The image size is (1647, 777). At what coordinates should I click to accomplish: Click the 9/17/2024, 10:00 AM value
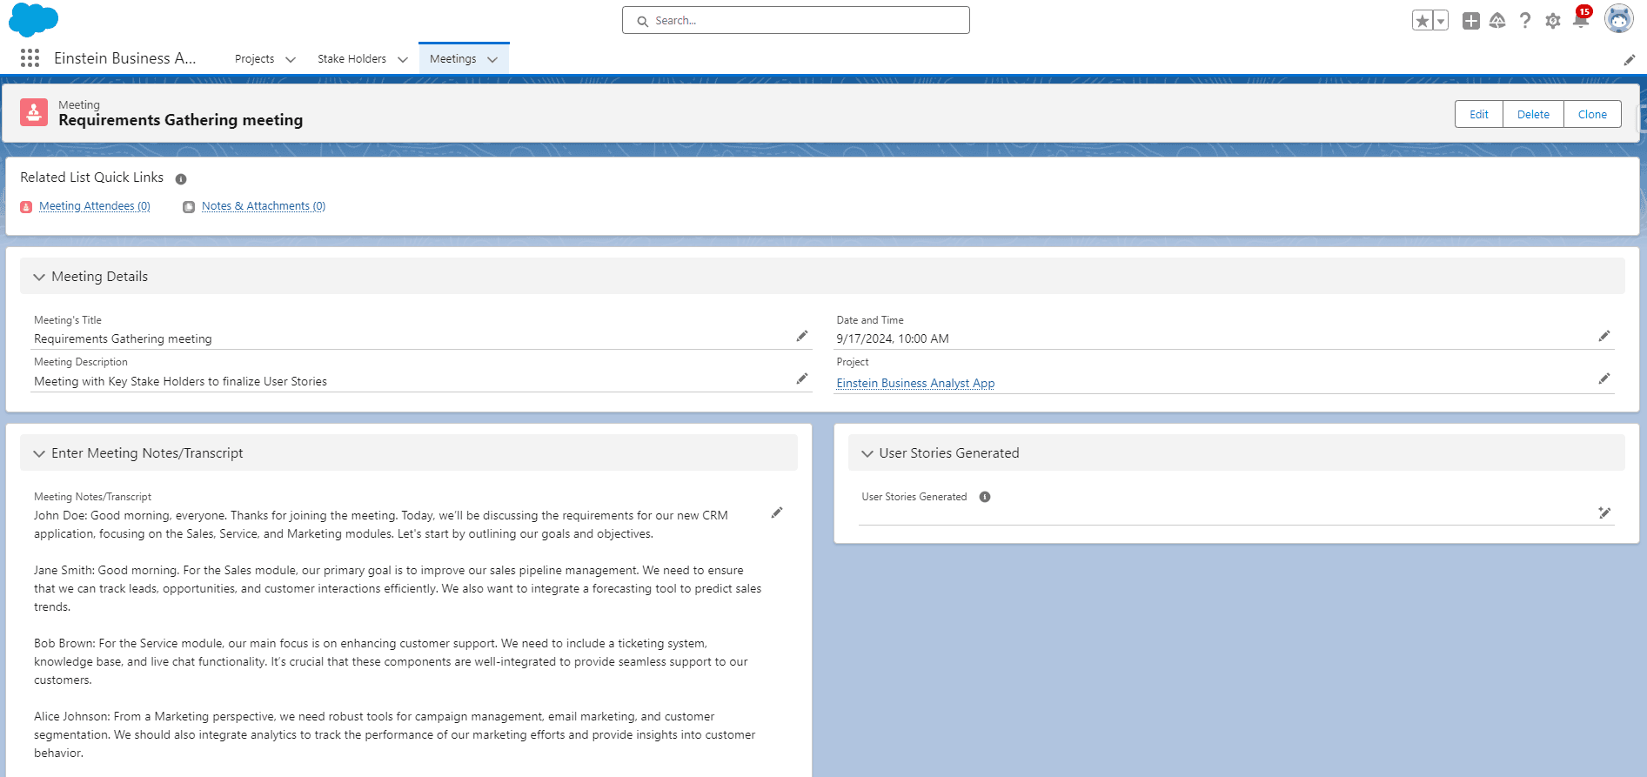click(x=893, y=338)
